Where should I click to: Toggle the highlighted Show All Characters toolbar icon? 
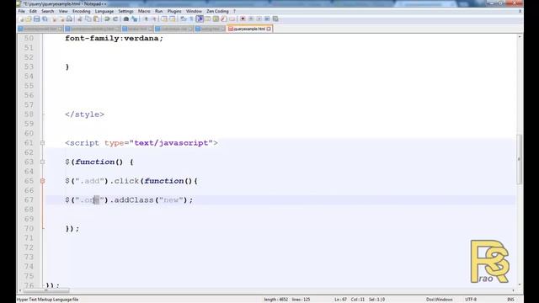200,19
